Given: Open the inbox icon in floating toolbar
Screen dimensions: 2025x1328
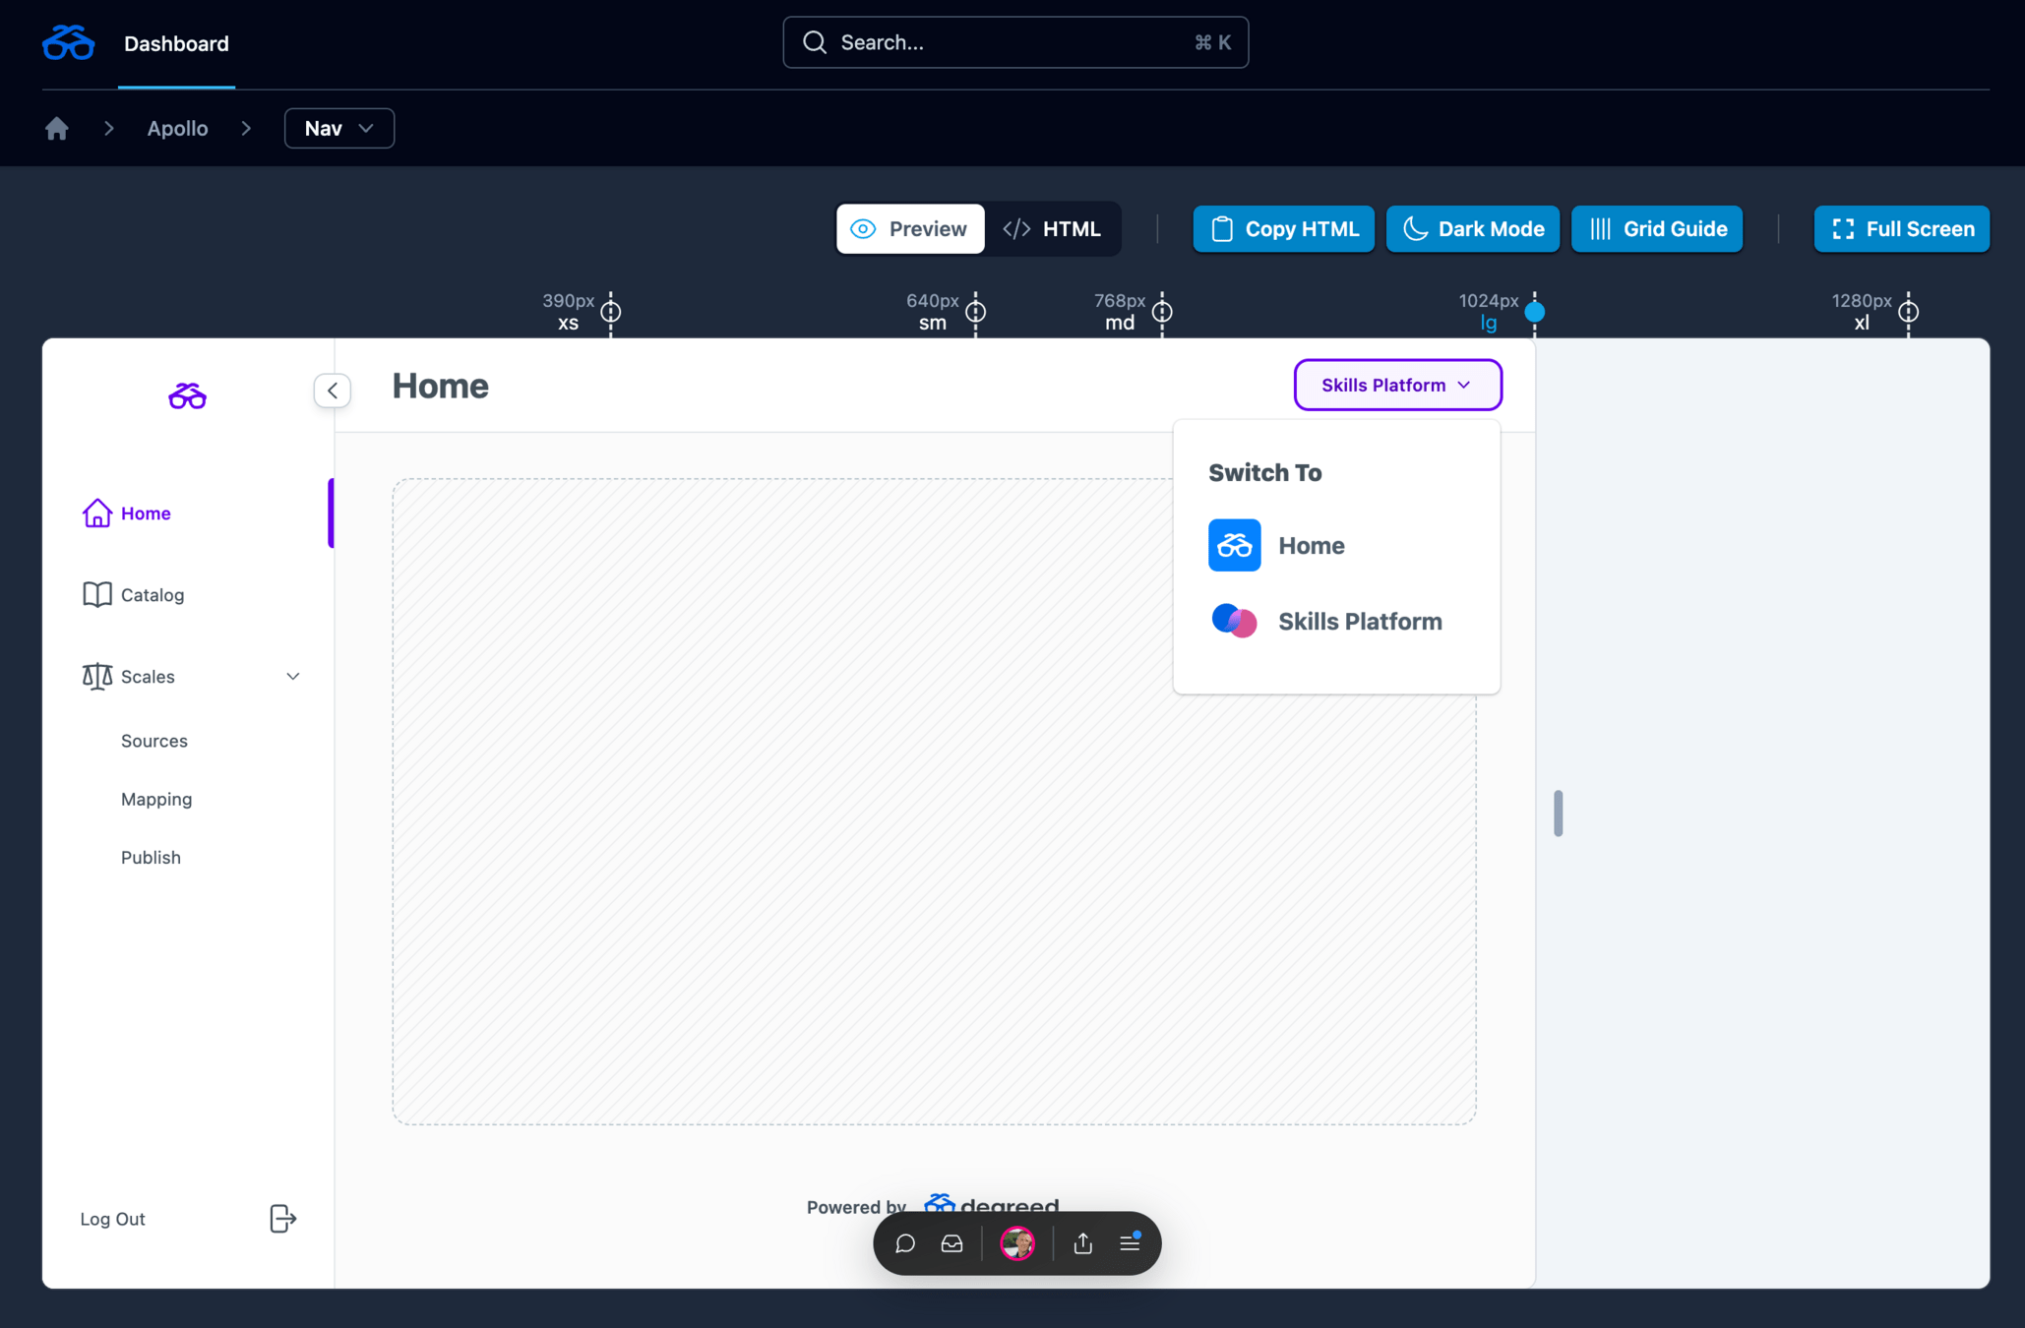Looking at the screenshot, I should click(951, 1243).
